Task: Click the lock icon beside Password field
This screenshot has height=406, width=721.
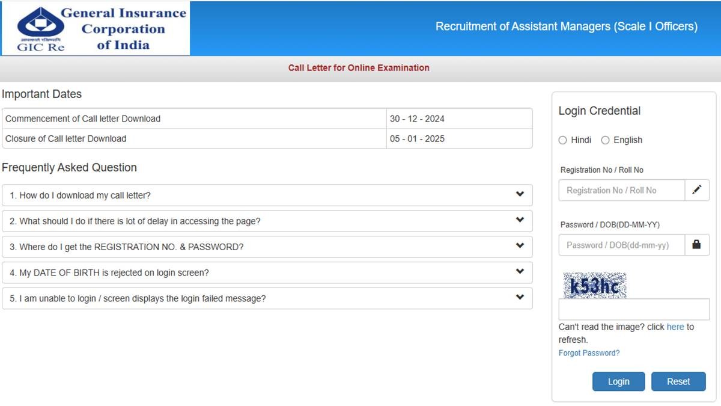Action: coord(696,245)
